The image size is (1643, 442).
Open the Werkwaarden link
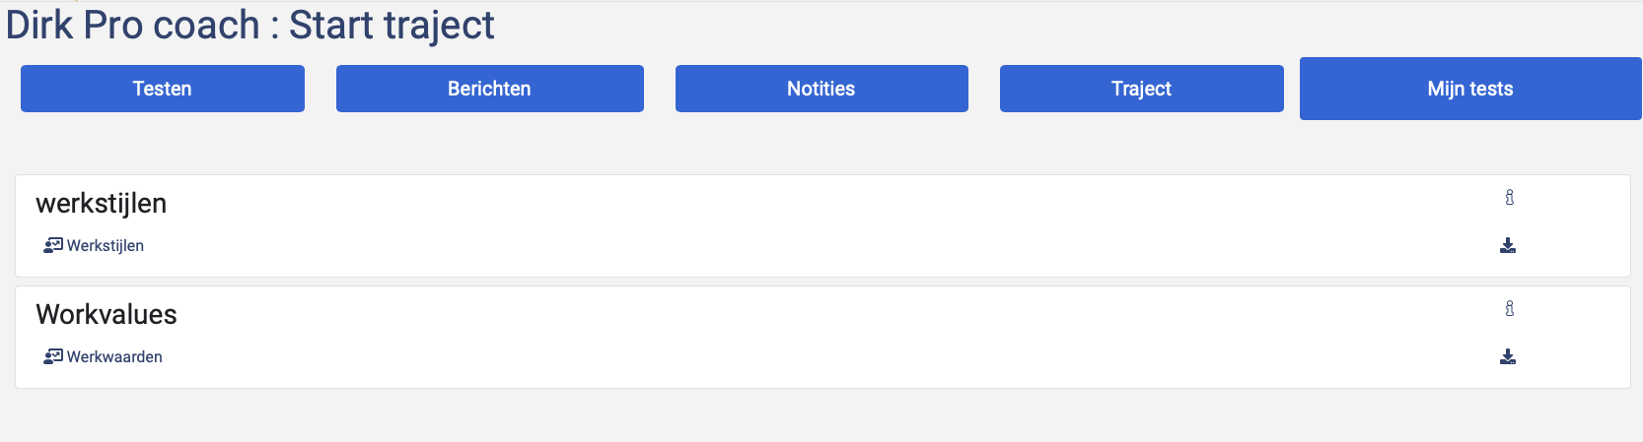coord(114,357)
